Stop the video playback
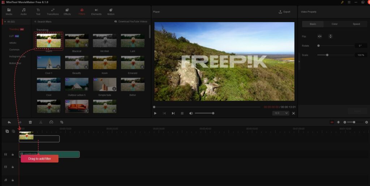Image resolution: width=370 pixels, height=186 pixels. tap(182, 113)
